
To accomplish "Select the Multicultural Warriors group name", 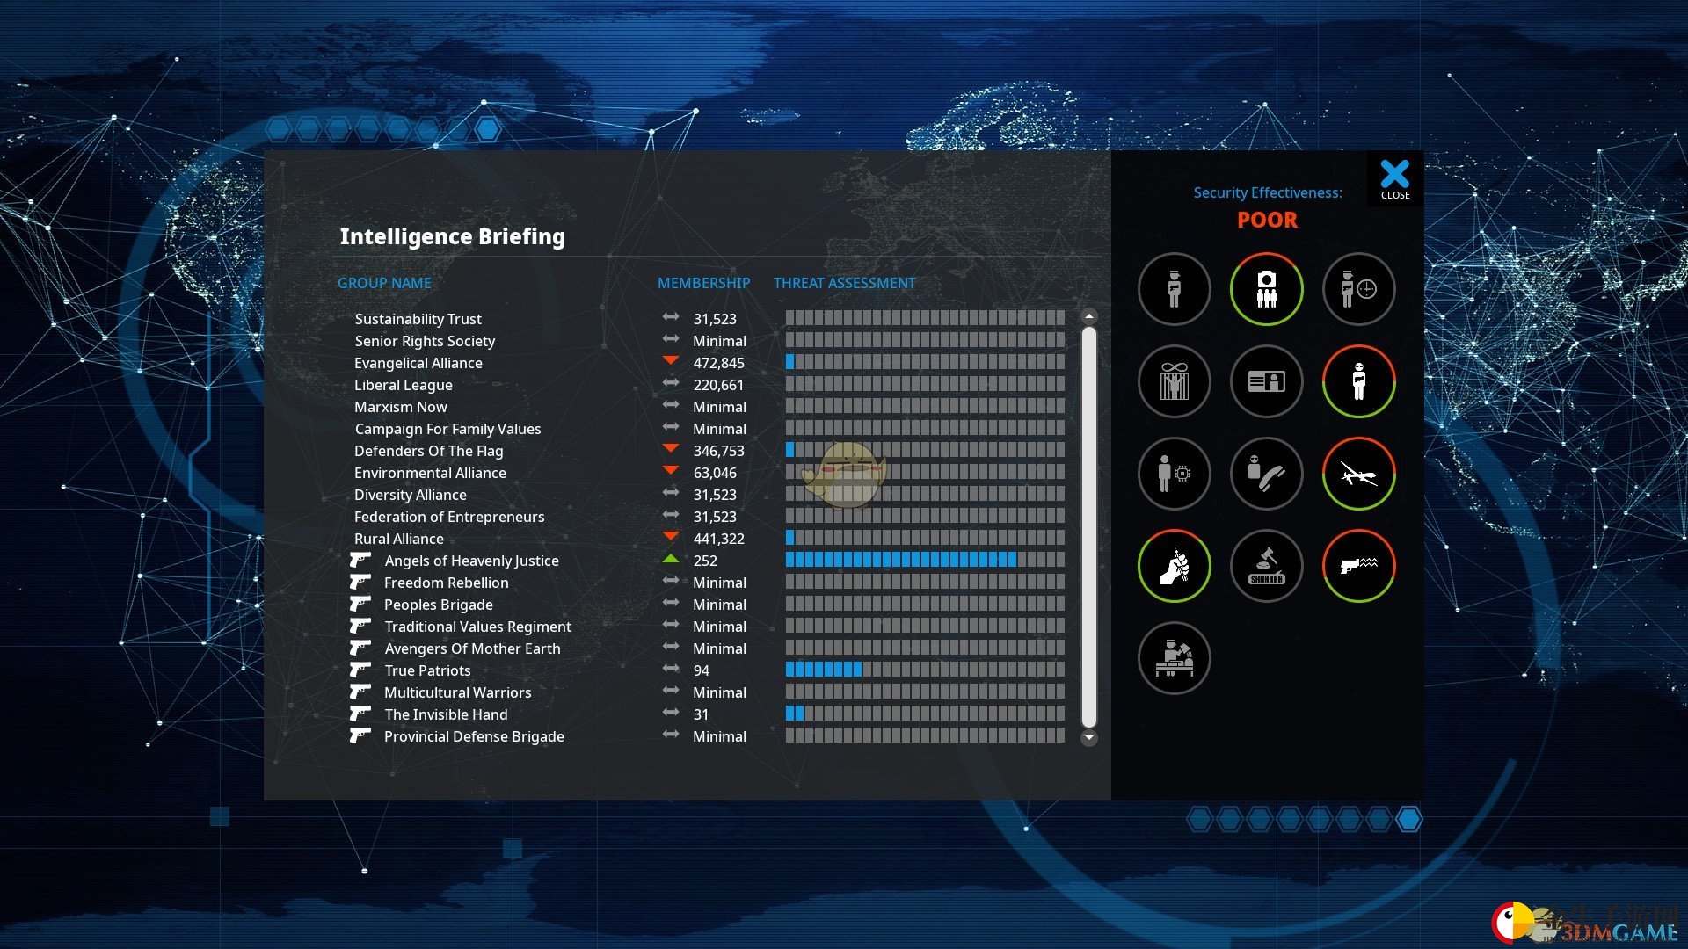I will pyautogui.click(x=458, y=692).
